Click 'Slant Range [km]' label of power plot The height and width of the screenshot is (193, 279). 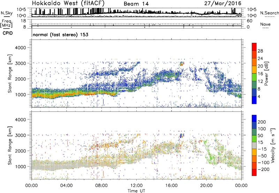coord(10,74)
